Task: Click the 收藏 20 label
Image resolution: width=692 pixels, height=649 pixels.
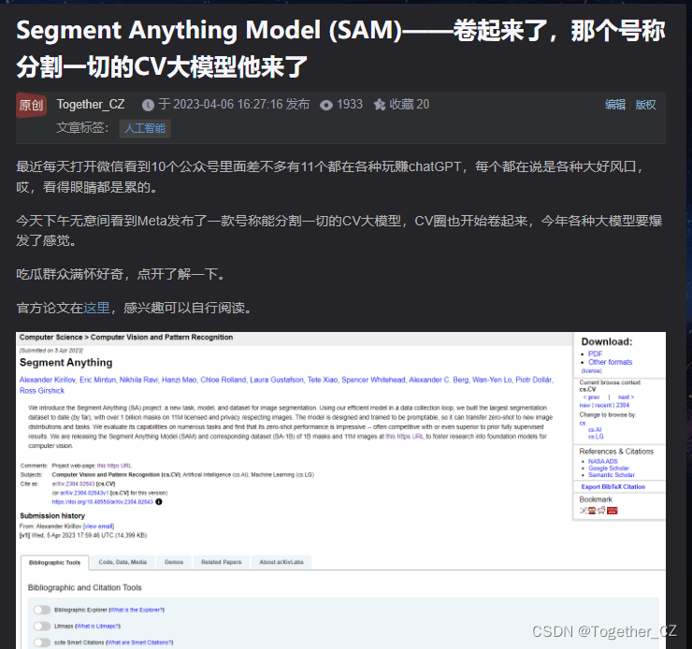Action: [x=409, y=104]
